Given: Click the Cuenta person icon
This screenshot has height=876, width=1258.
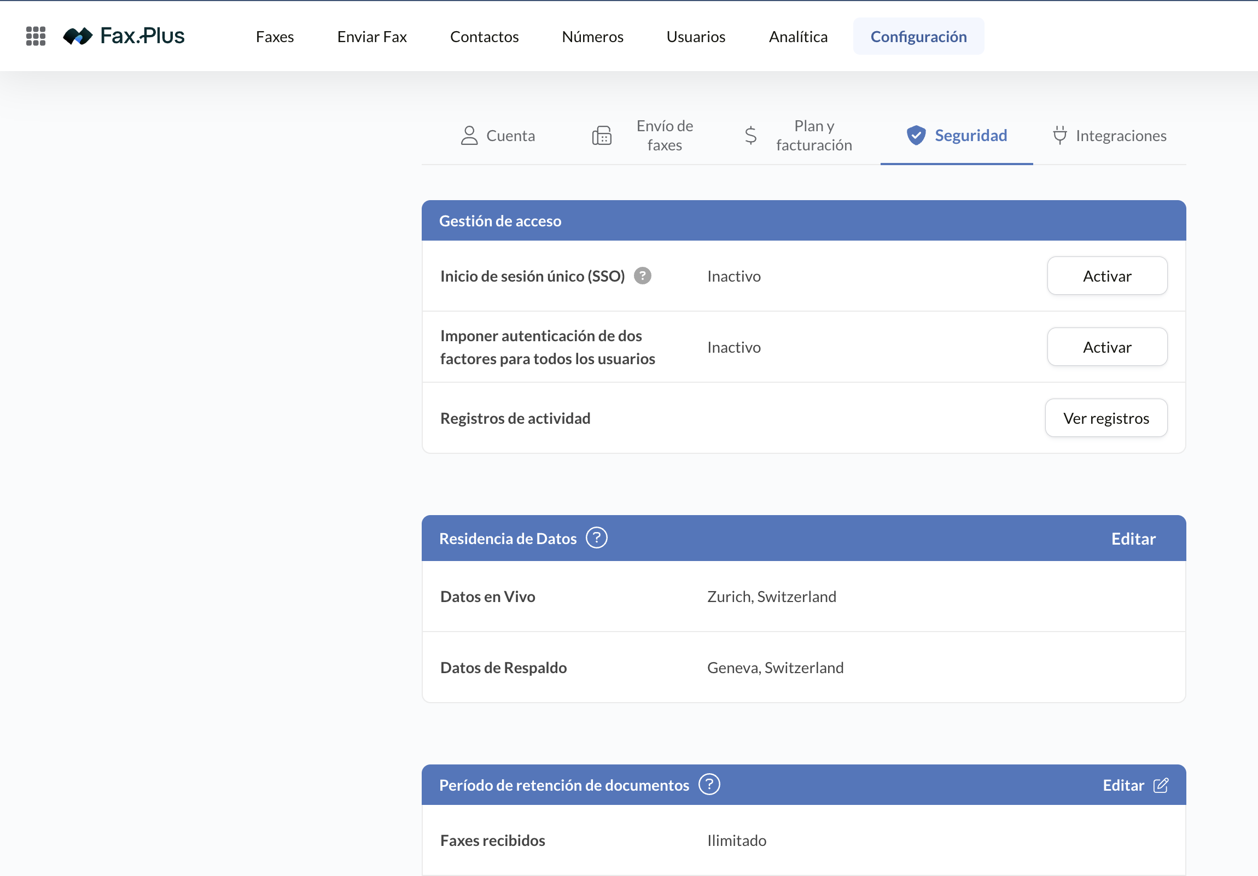Looking at the screenshot, I should coord(469,135).
